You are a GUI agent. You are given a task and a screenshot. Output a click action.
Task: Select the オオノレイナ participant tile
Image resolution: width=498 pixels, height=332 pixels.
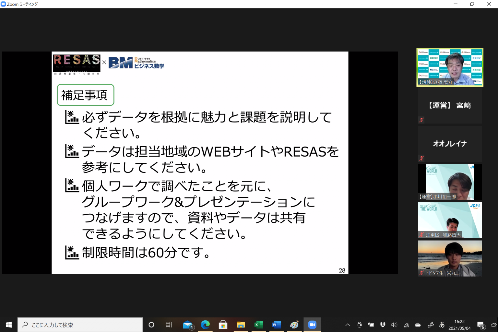pos(450,144)
